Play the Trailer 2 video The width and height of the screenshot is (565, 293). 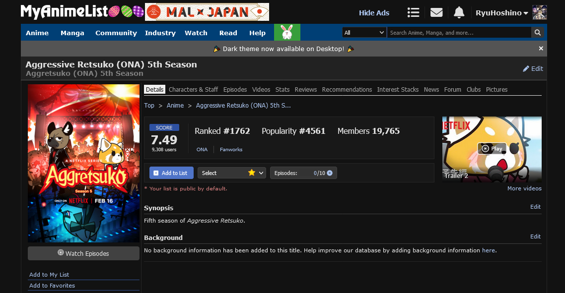[x=492, y=149]
